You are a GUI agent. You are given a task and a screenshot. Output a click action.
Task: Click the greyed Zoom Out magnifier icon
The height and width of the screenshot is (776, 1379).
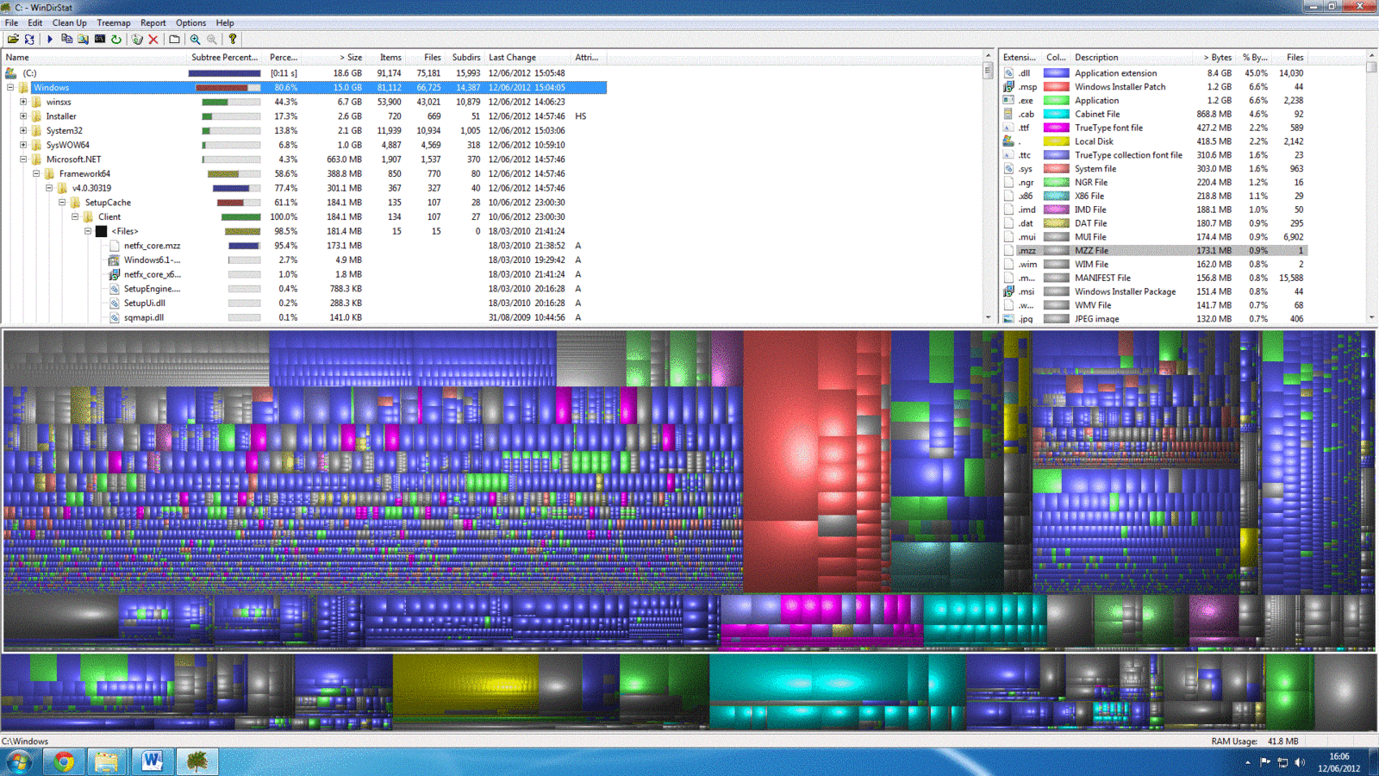[212, 39]
